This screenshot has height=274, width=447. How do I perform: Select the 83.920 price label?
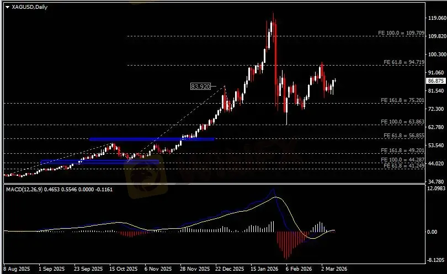point(200,87)
